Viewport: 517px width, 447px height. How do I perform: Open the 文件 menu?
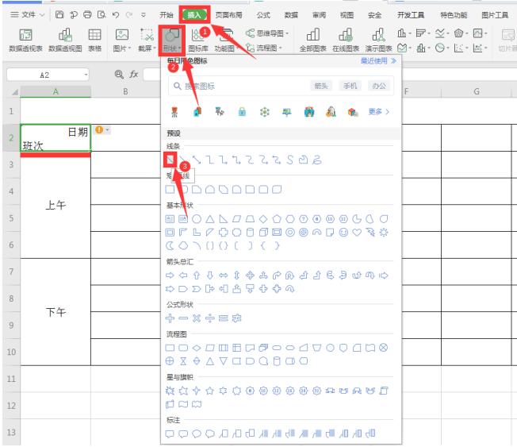[x=28, y=15]
